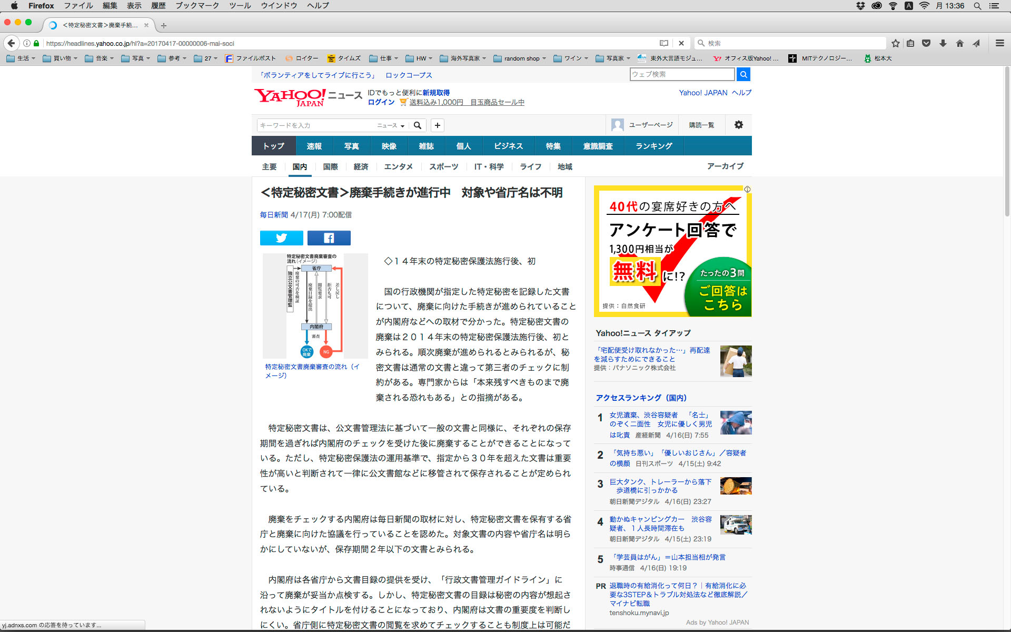Click the blue web search magnifier button
1011x632 pixels.
pos(743,74)
